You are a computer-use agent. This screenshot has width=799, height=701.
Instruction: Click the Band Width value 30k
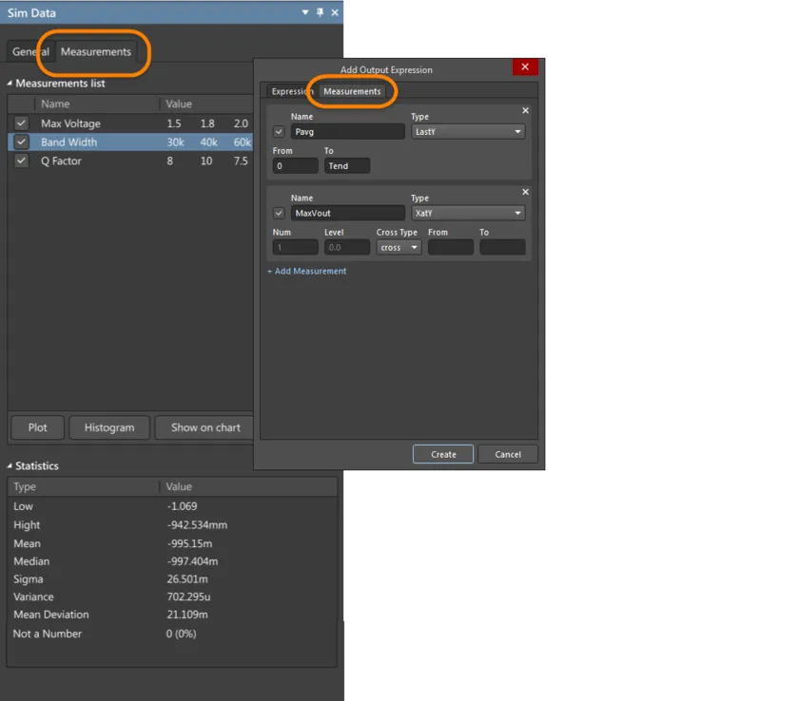175,142
